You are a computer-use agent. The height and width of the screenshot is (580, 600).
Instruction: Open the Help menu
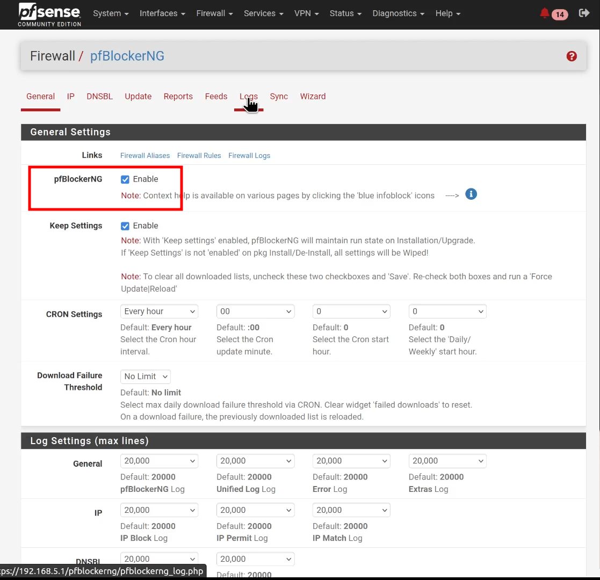(447, 13)
